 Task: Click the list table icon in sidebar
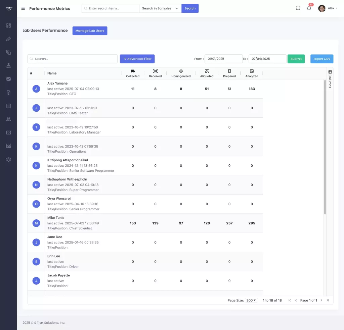point(8,106)
